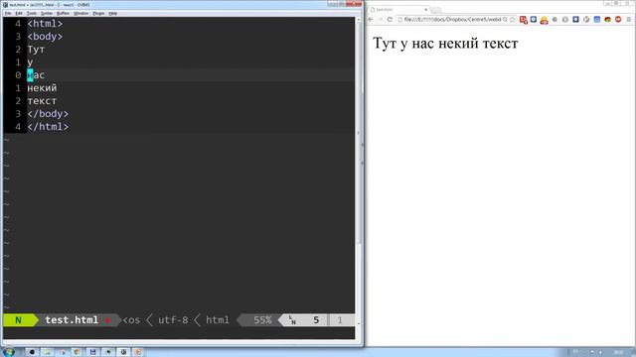Click the N mode indicator in statusline
636x357 pixels.
[x=18, y=320]
